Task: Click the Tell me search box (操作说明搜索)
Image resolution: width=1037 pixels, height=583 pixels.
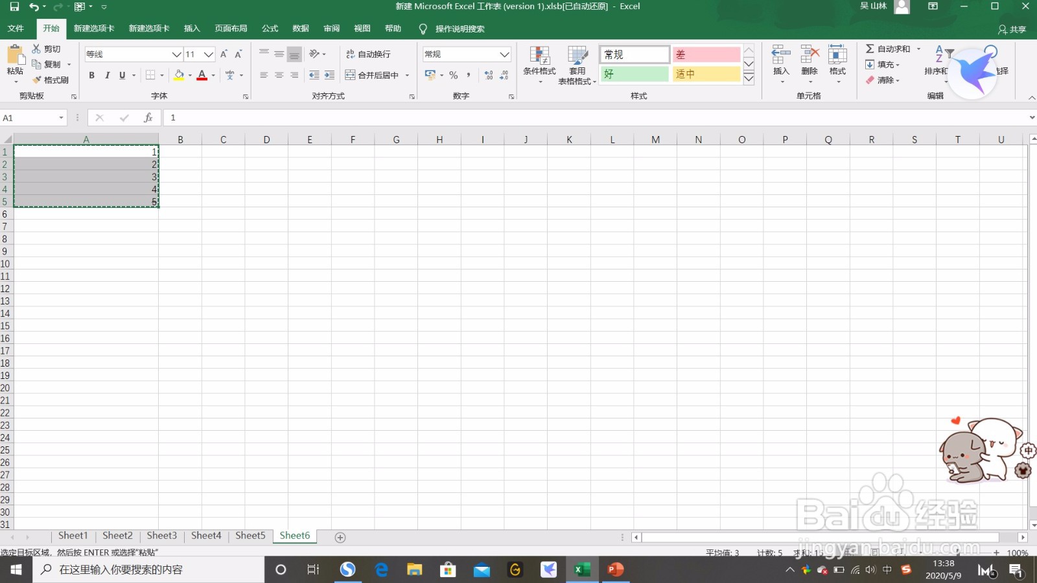Action: pyautogui.click(x=452, y=29)
